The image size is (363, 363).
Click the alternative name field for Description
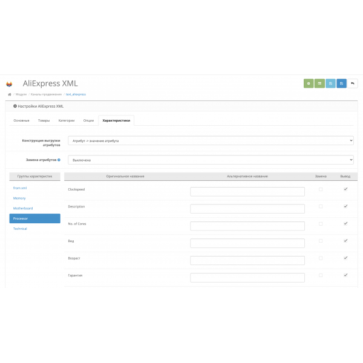247,209
